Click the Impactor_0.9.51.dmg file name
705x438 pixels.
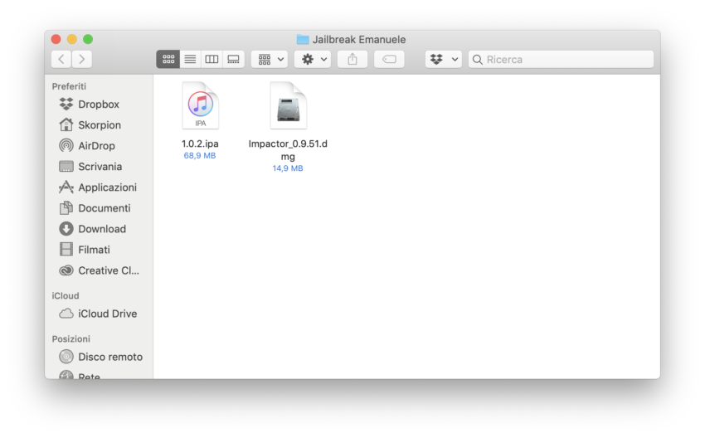[288, 150]
